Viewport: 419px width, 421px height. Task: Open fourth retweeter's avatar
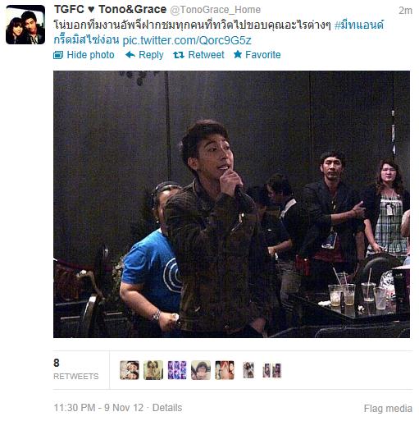[x=201, y=370]
